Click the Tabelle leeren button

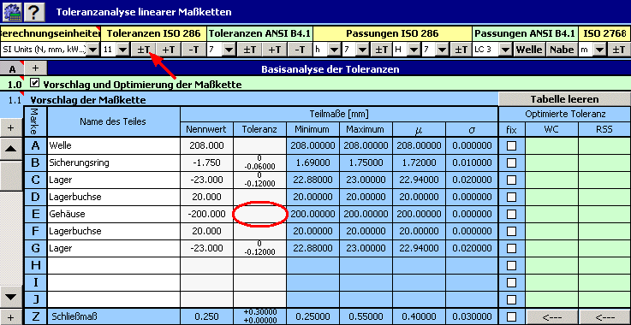564,99
